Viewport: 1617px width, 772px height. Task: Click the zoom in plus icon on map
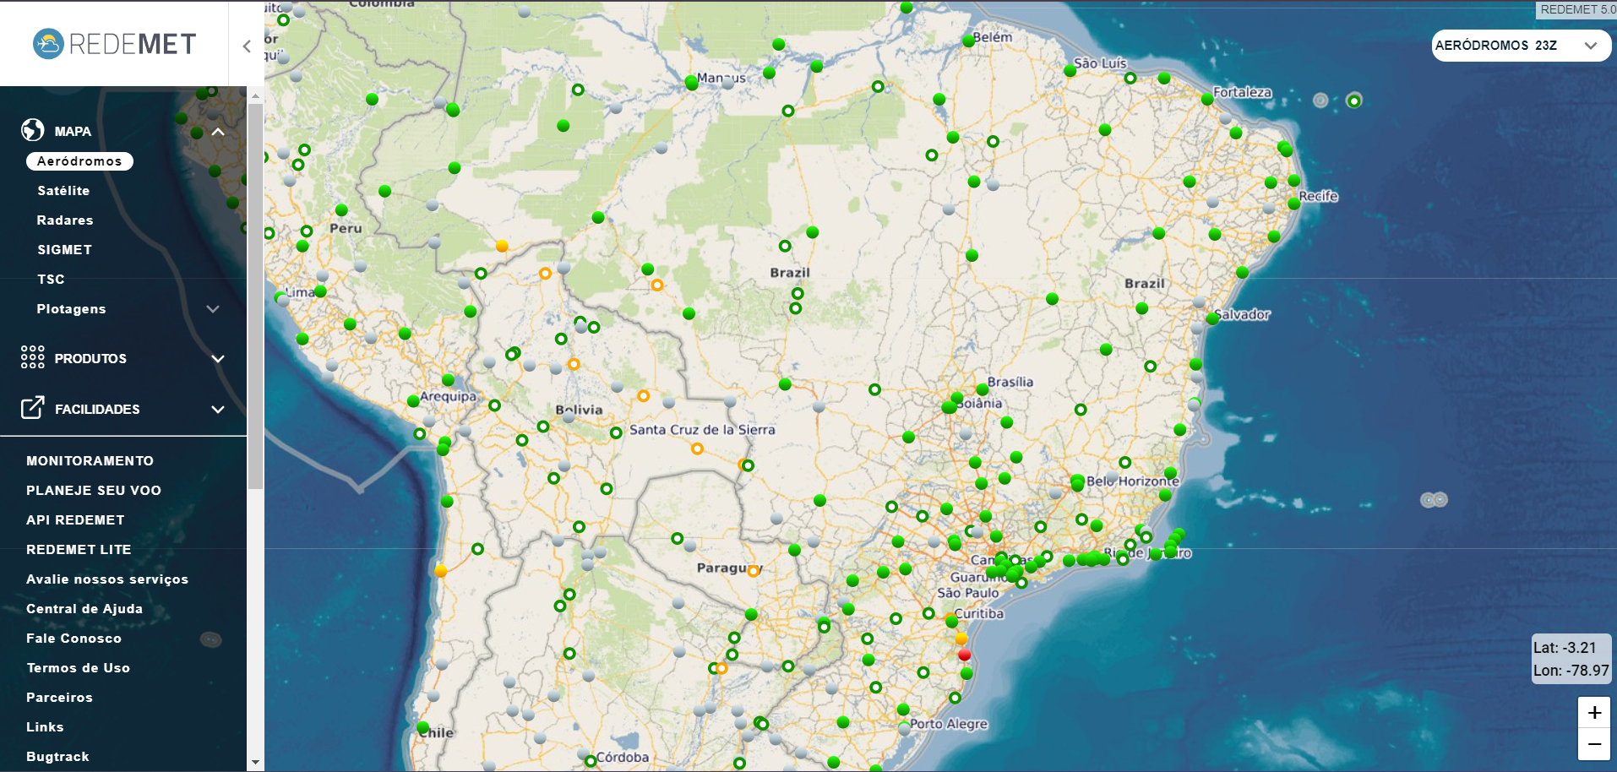pos(1594,712)
